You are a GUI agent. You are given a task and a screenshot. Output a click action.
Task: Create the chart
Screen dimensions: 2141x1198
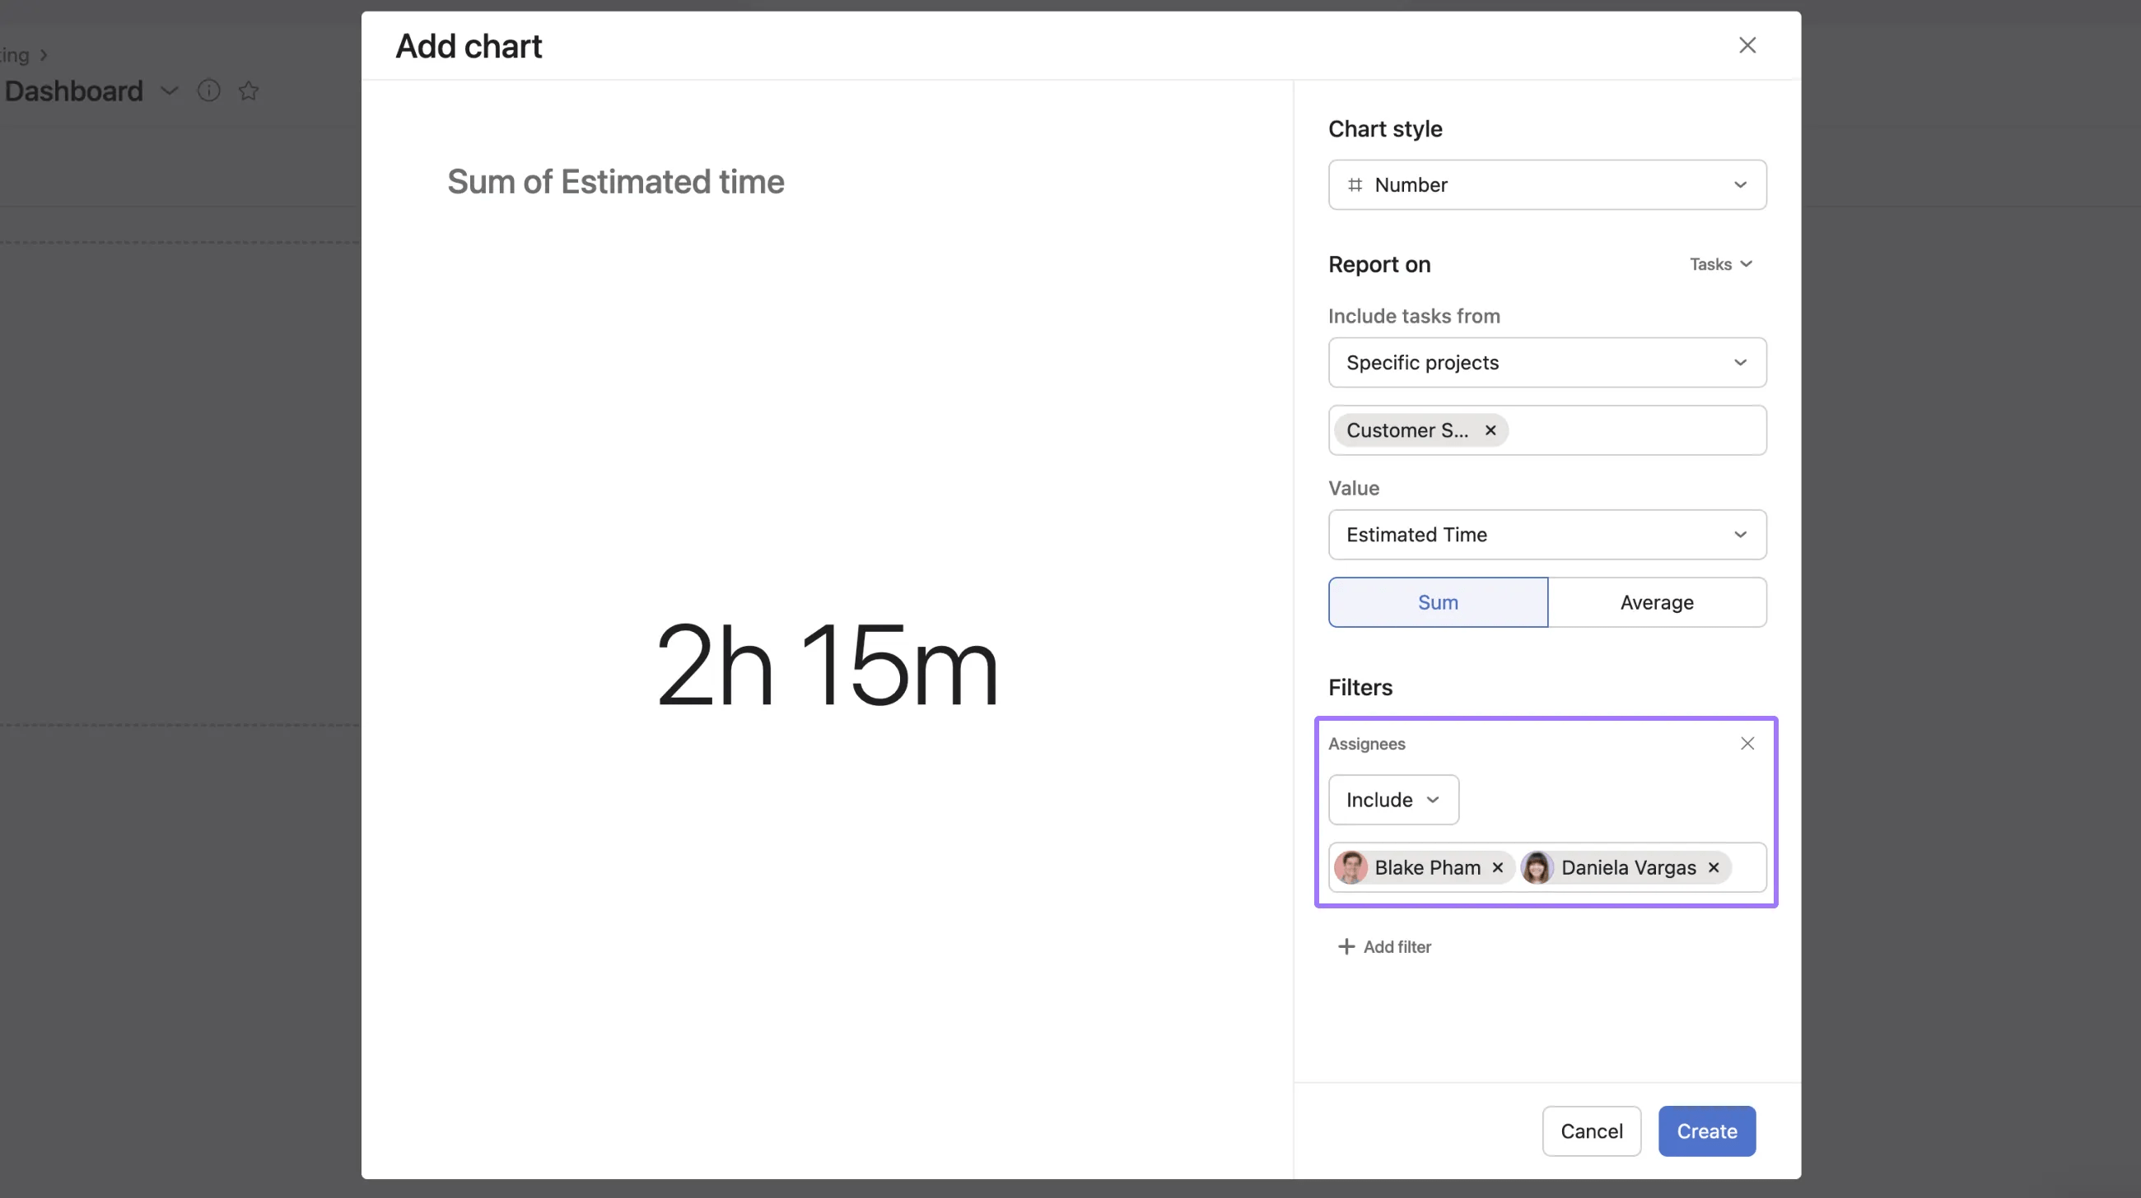point(1705,1131)
